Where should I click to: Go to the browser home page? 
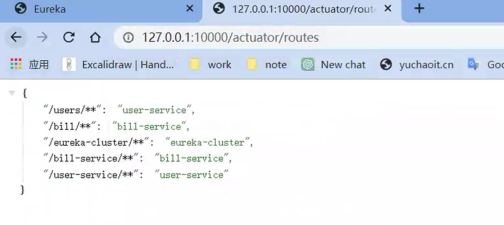95,37
